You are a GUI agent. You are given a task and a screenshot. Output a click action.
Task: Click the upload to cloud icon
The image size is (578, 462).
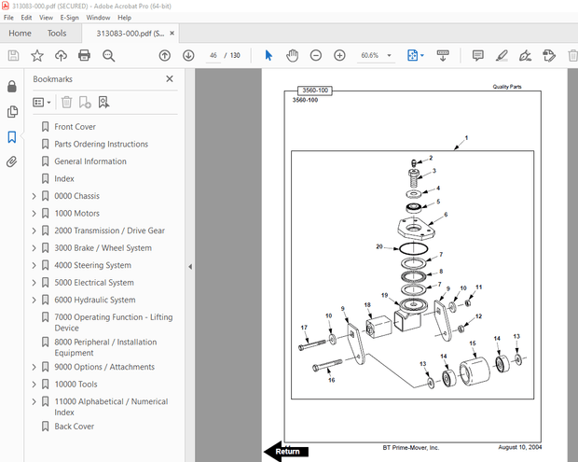[x=61, y=56]
